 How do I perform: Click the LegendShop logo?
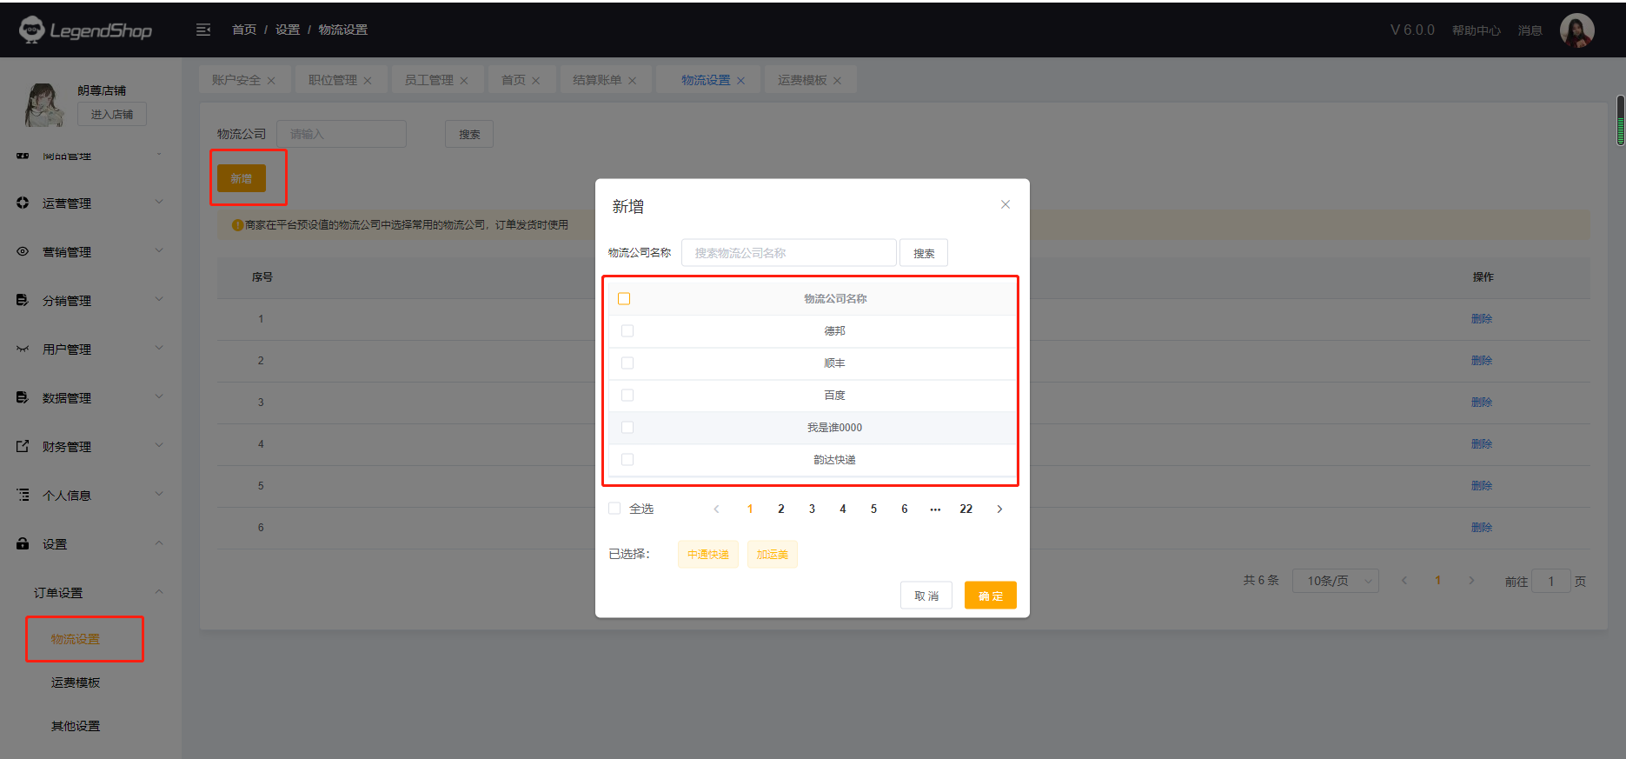(x=85, y=30)
